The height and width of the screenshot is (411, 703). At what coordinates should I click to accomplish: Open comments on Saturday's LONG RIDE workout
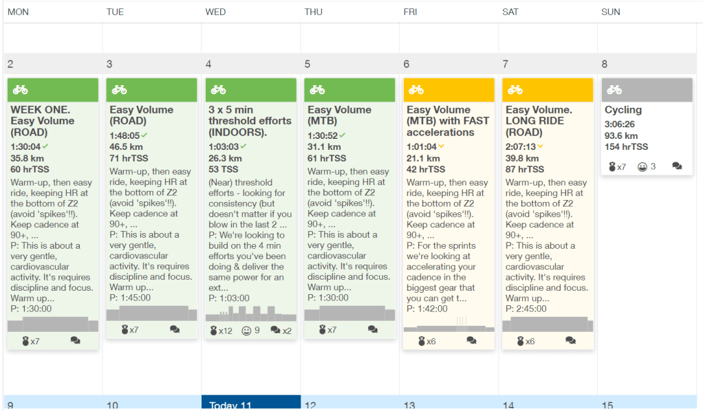coord(570,341)
